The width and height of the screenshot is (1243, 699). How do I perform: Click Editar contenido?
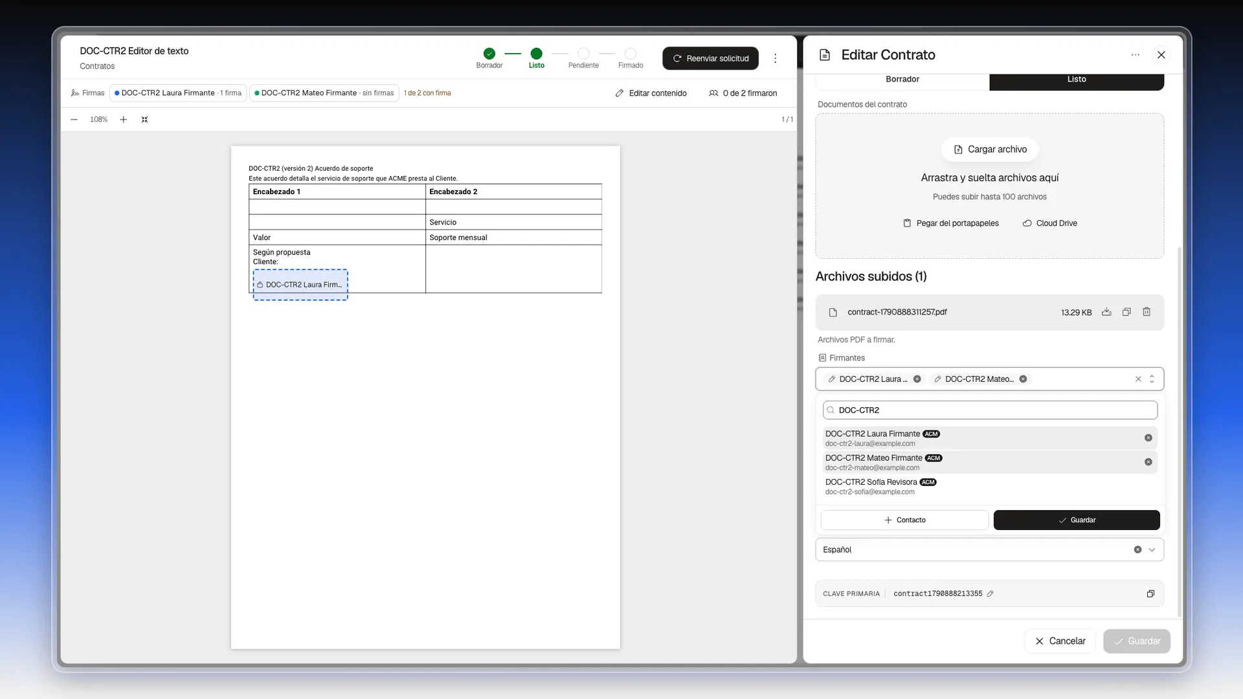pos(651,93)
